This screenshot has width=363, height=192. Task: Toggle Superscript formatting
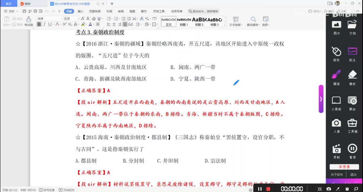[65, 24]
